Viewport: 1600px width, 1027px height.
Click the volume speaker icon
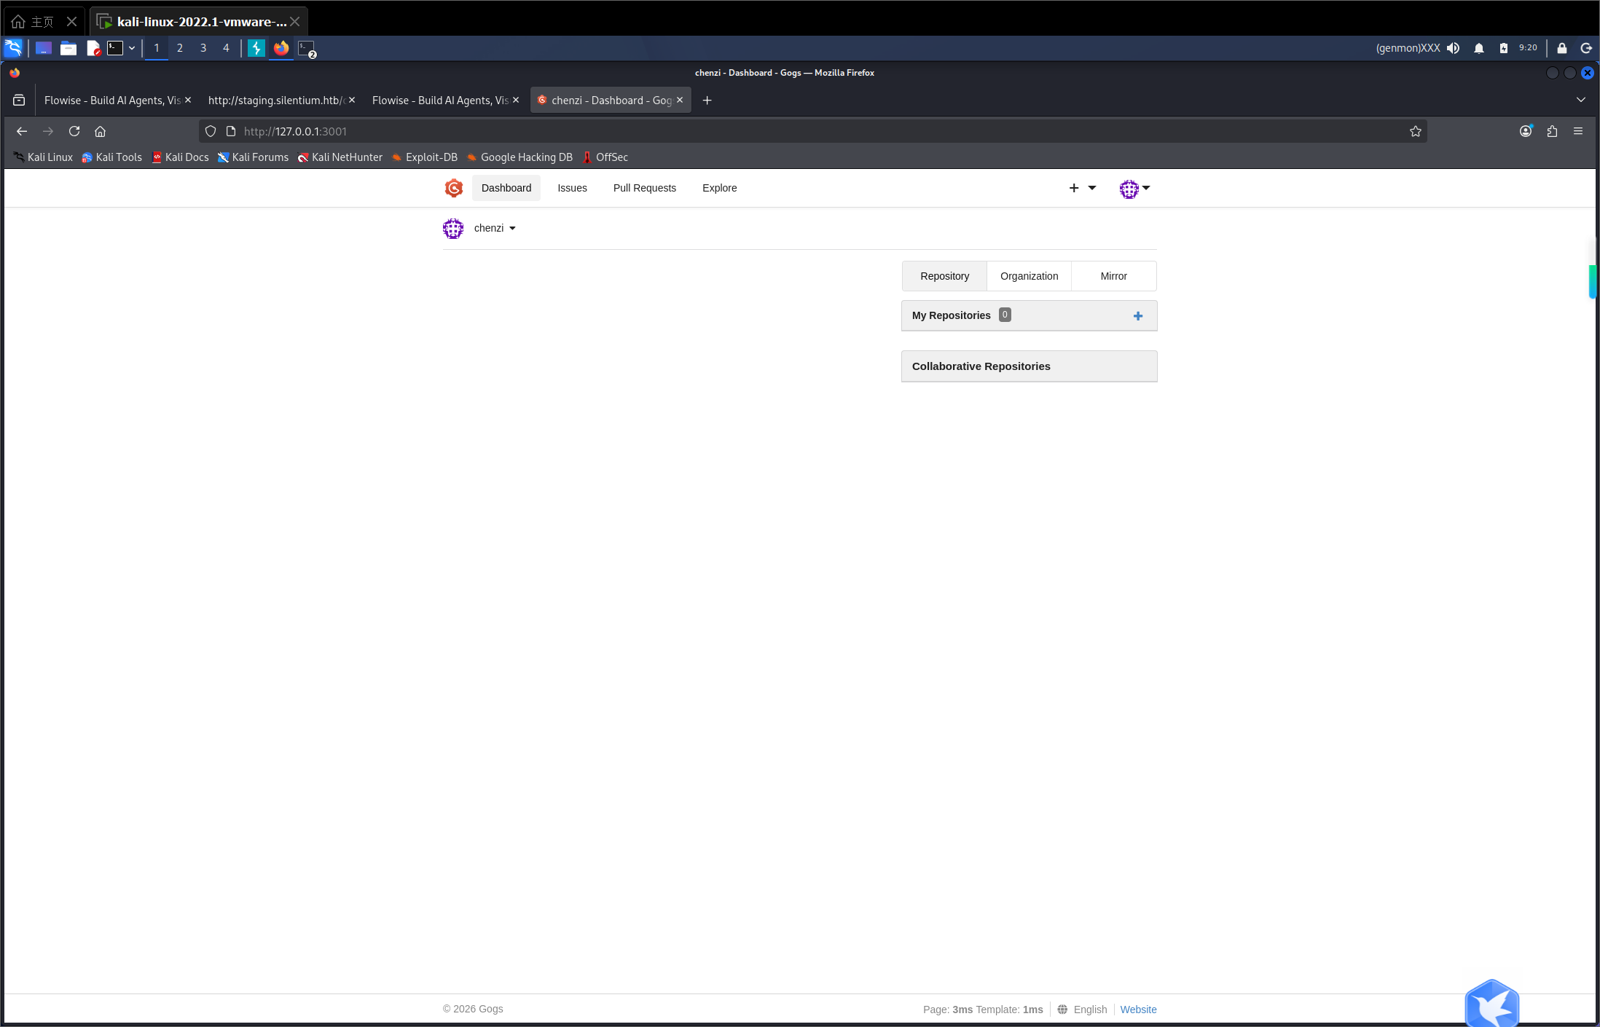(x=1454, y=48)
